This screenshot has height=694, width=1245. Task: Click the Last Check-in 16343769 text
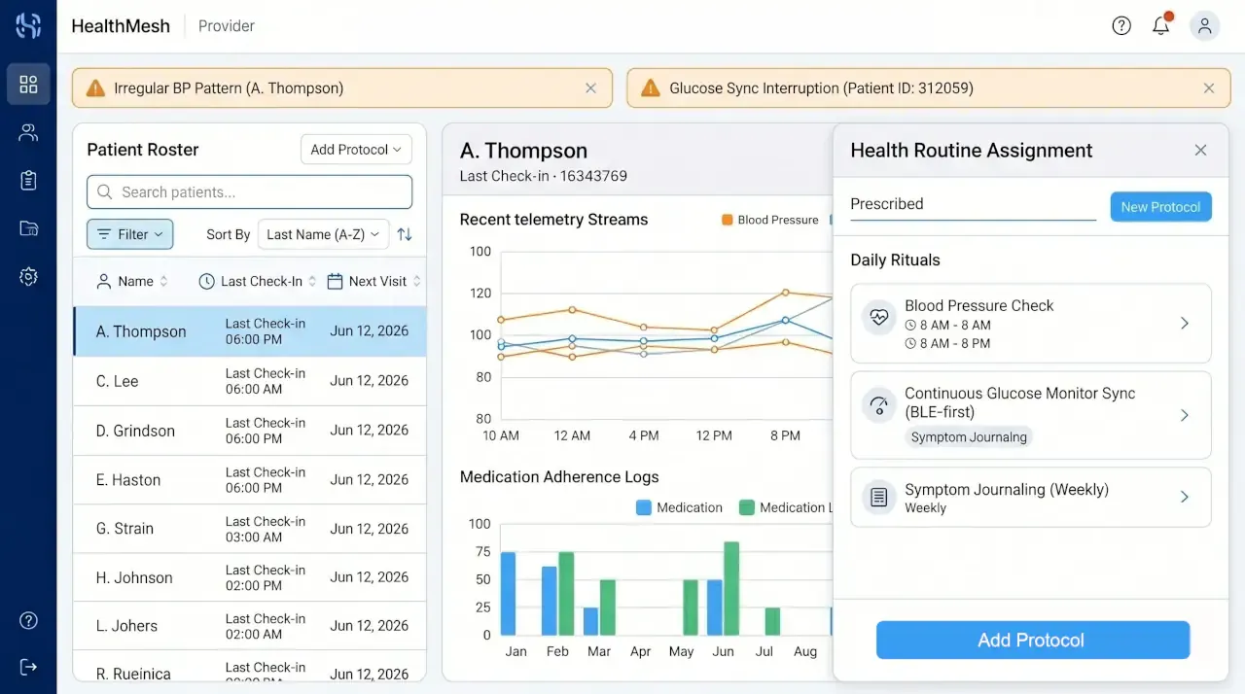[543, 176]
